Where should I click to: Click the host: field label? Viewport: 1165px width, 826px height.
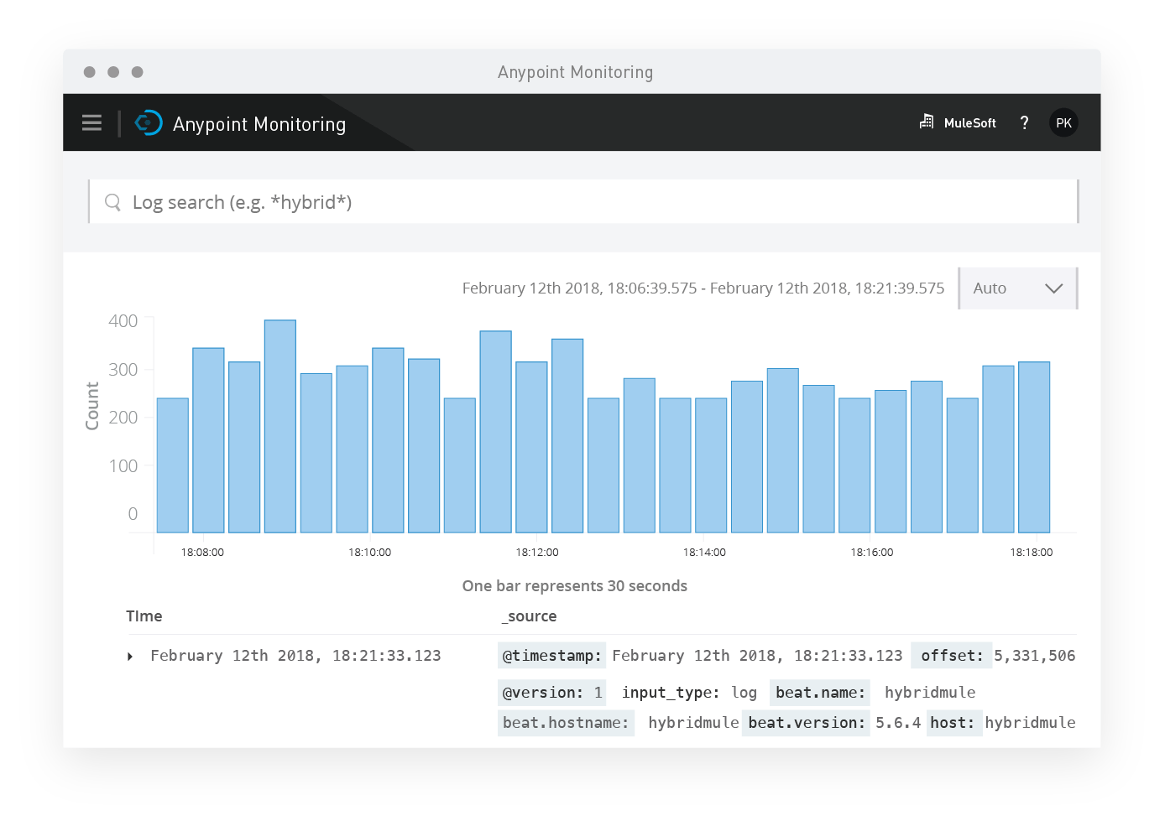tap(953, 723)
